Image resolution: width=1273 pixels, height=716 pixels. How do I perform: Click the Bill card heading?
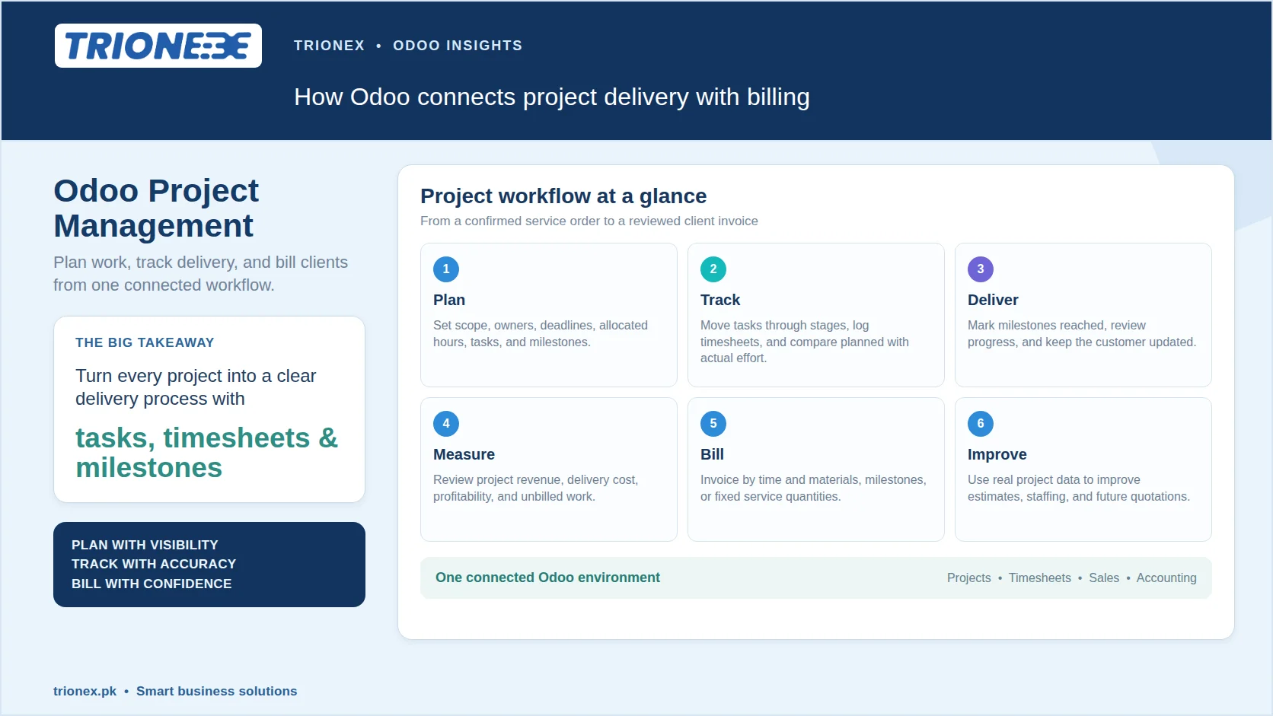pos(712,454)
